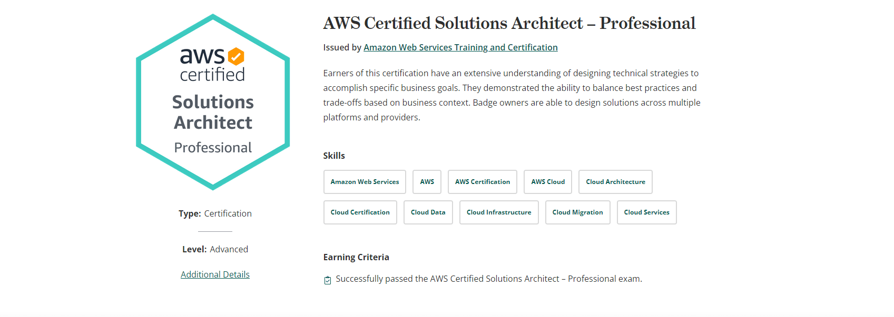The width and height of the screenshot is (894, 317).
Task: Open the Cloud Infrastructure skill tag
Action: coord(499,212)
